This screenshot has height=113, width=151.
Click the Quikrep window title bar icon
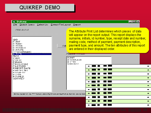tap(14, 22)
